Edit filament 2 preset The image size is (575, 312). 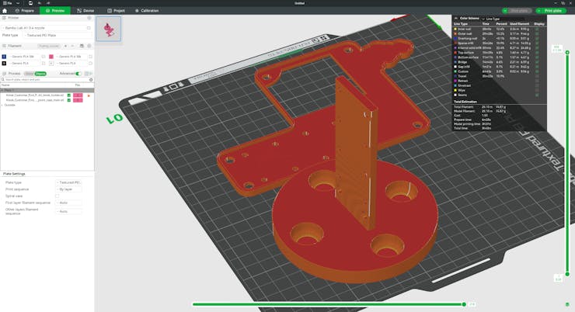[x=90, y=57]
